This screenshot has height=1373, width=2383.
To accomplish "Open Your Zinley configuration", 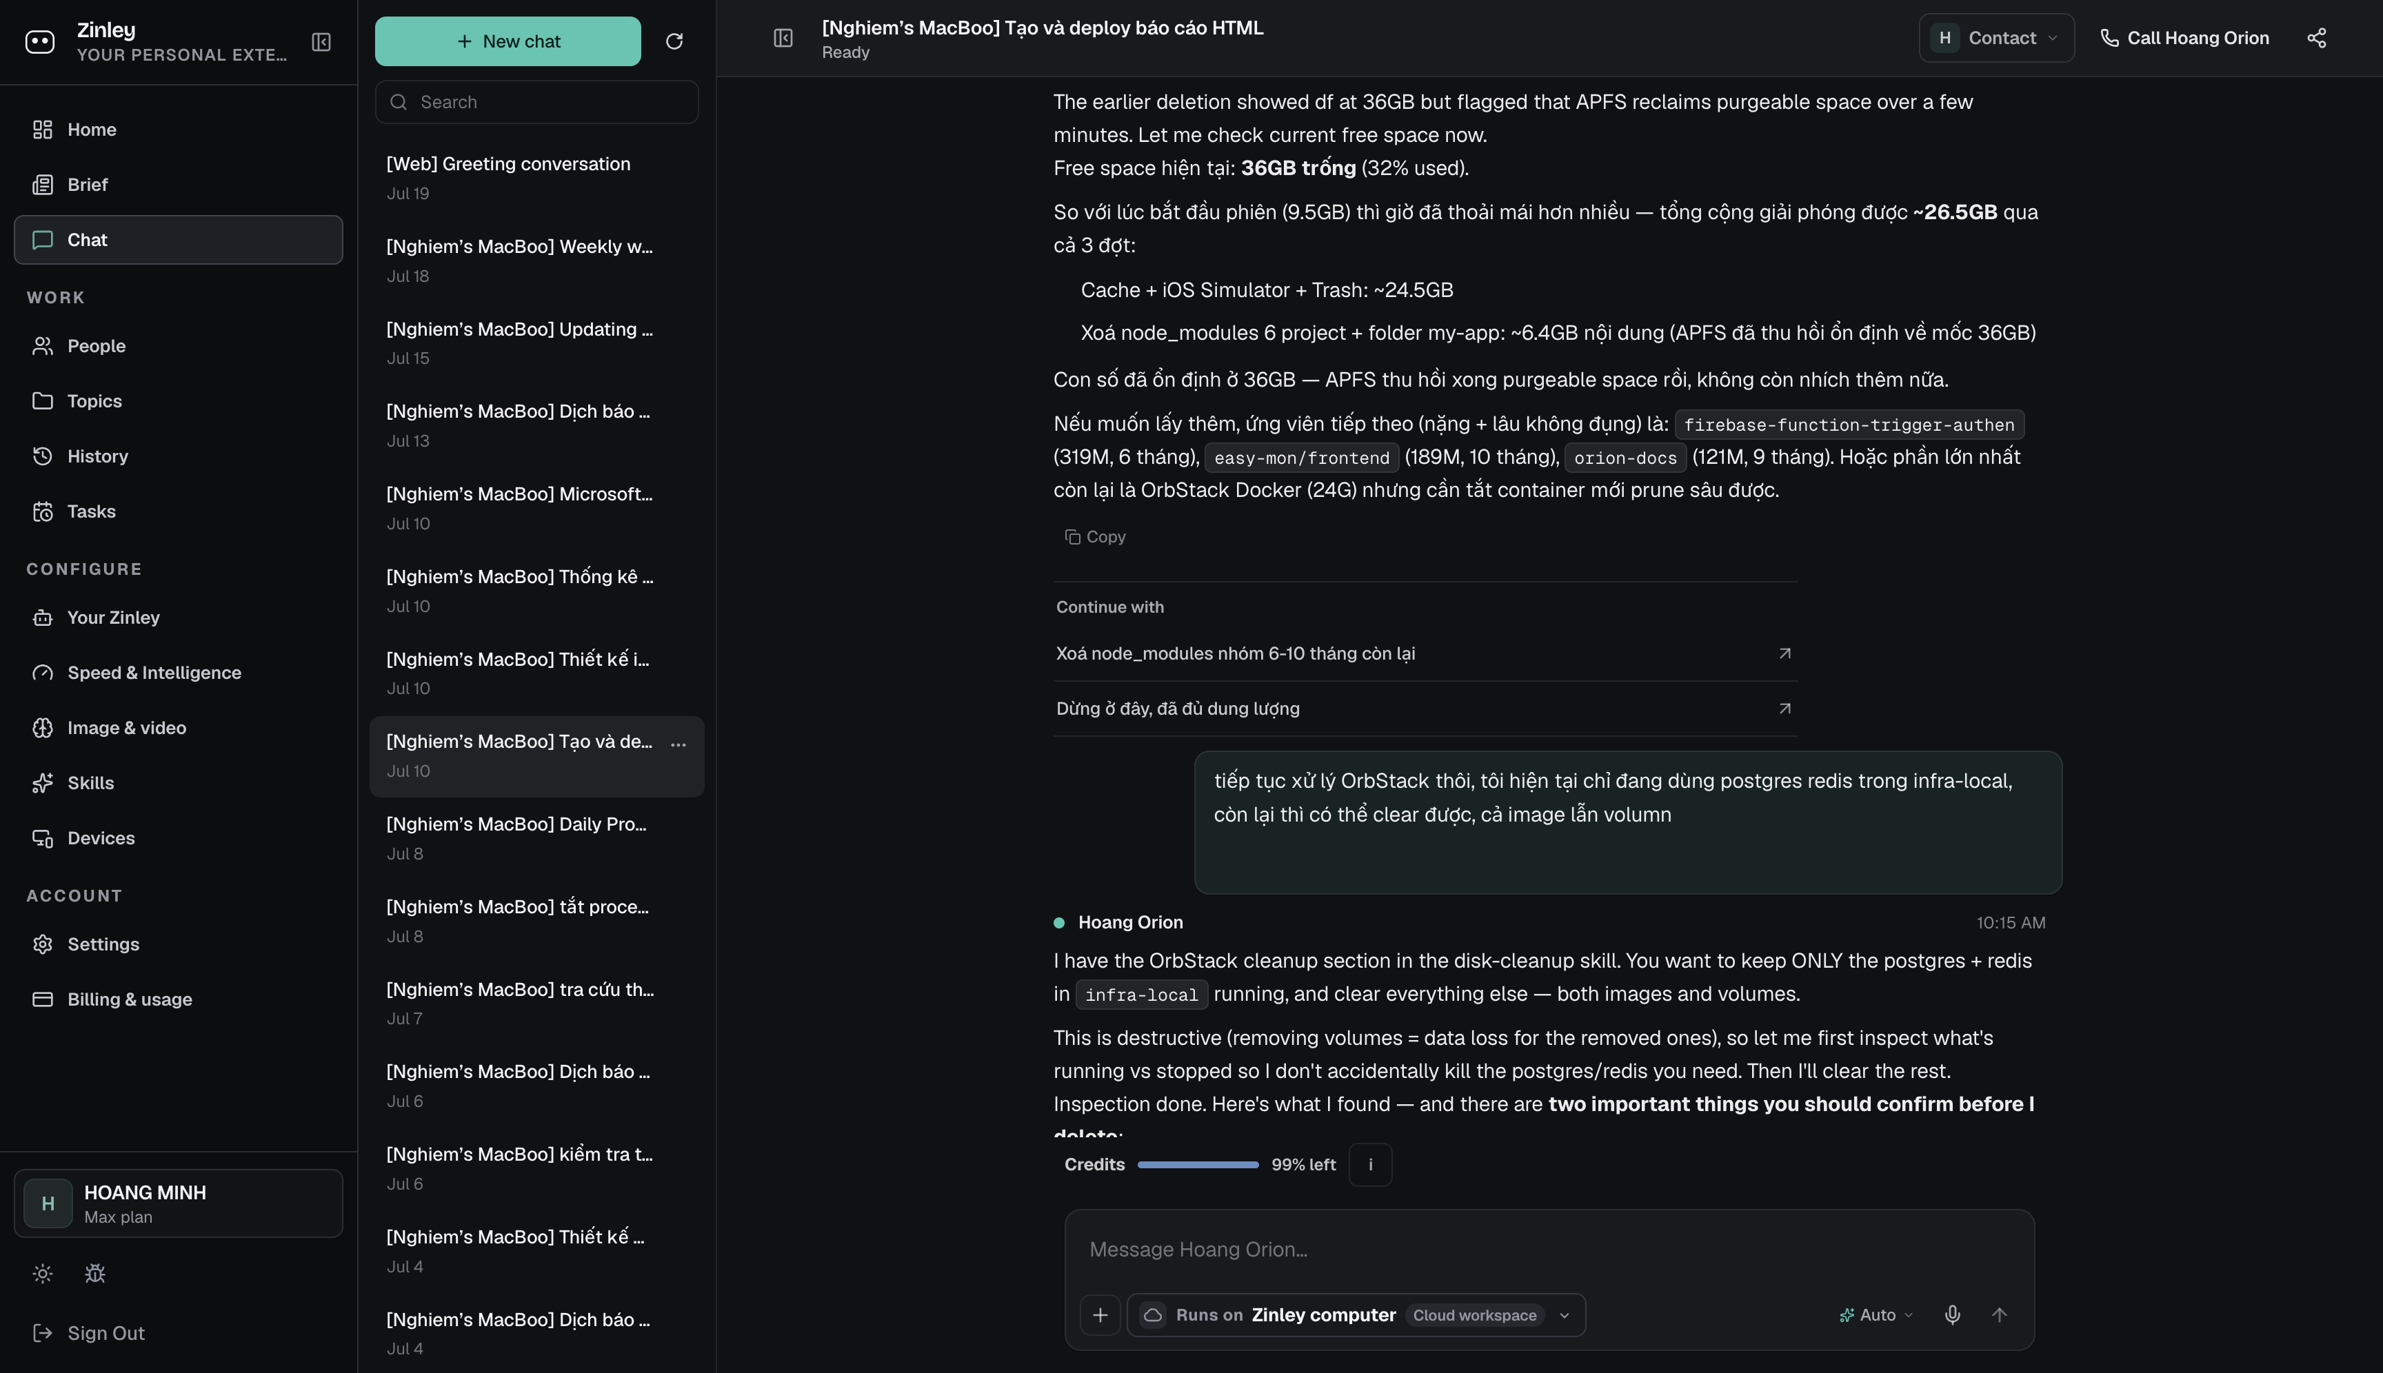I will pos(179,618).
